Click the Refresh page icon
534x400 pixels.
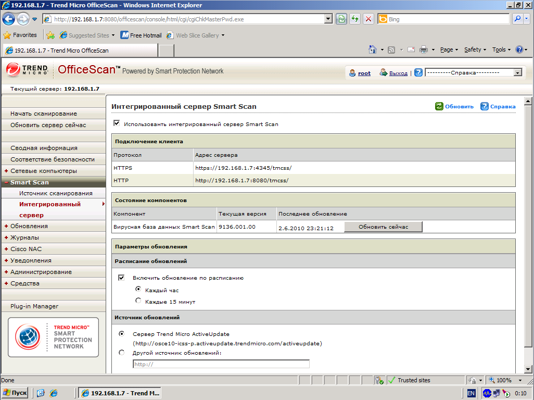point(355,19)
